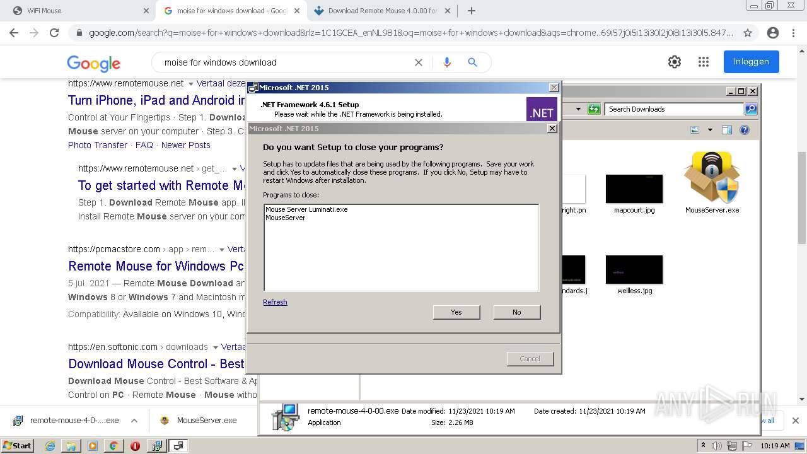
Task: Select Mouse Server Luminati.exe in programs list
Action: 306,209
